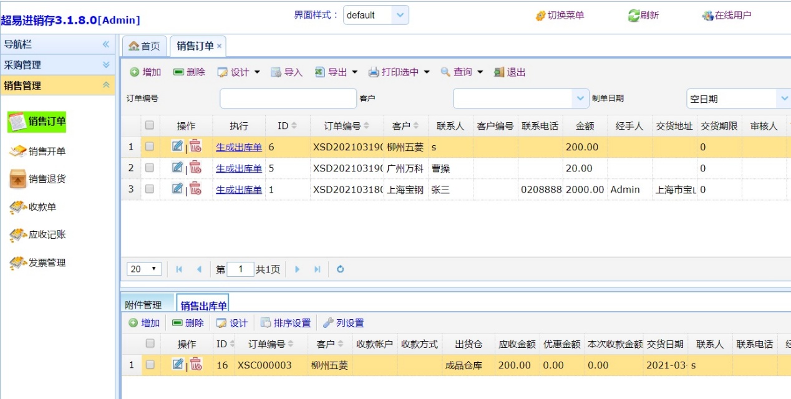791x399 pixels.
Task: Open the 界面样式 default dropdown
Action: click(x=376, y=15)
